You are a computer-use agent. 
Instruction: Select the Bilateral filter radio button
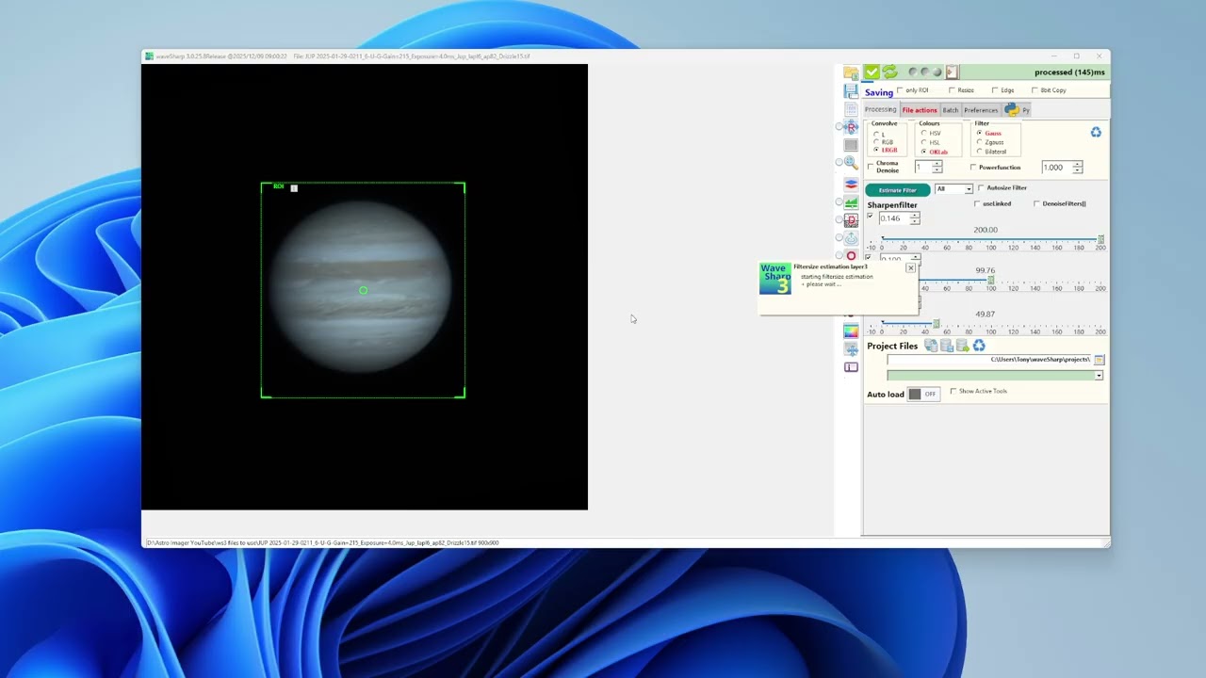point(979,152)
